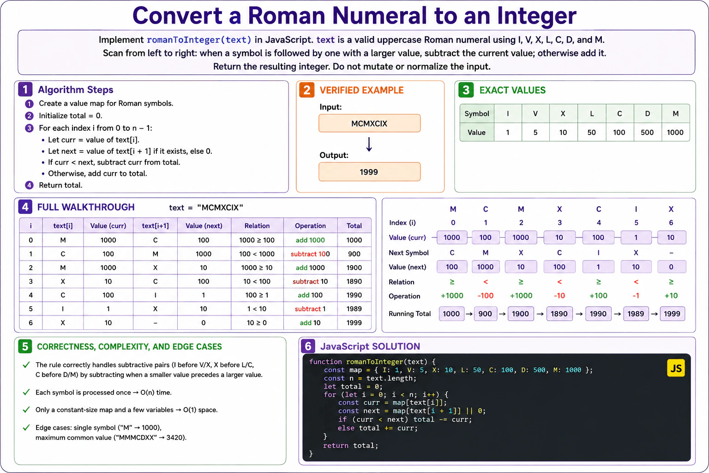This screenshot has height=473, width=709.
Task: Click the 'return total;' code line
Action: point(351,446)
